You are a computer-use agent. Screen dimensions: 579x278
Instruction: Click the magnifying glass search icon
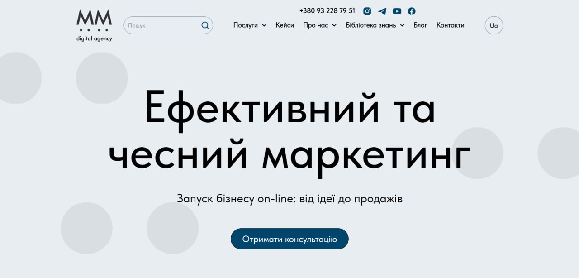point(205,25)
